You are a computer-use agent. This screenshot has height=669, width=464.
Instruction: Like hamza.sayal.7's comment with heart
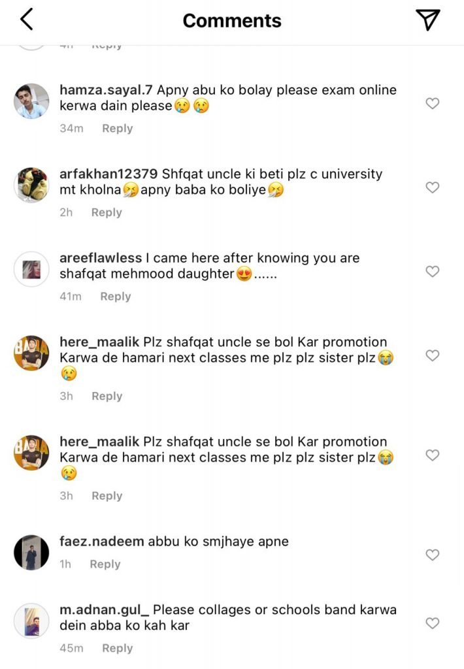point(432,103)
